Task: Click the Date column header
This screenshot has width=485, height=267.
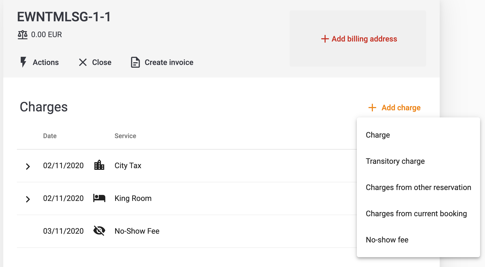Action: 50,136
